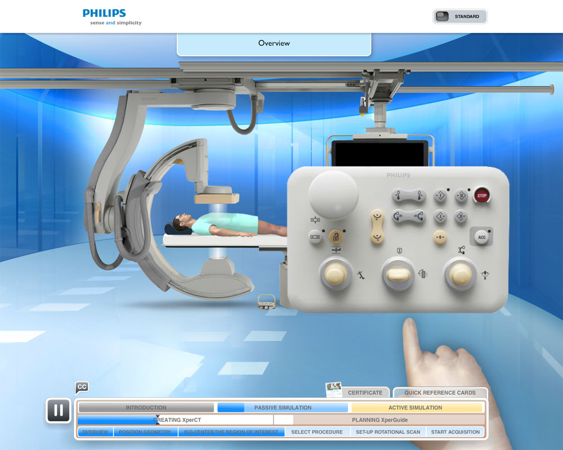Select the Creating XperCT chapter
Viewport: 563px width, 450px height.
click(x=176, y=420)
